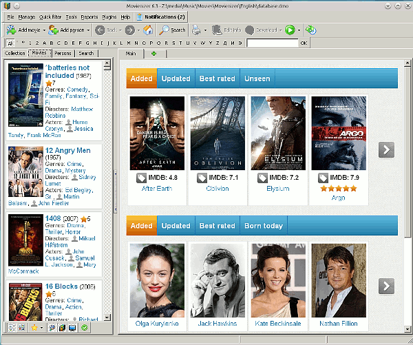Screen dimensions: 413x345
Task: Click the Elysium poster thumbnail
Action: click(278, 133)
